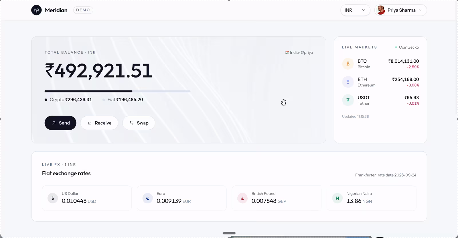Click the Nigerian Naira symbol icon
Viewport: 458px width, 238px height.
tap(337, 198)
